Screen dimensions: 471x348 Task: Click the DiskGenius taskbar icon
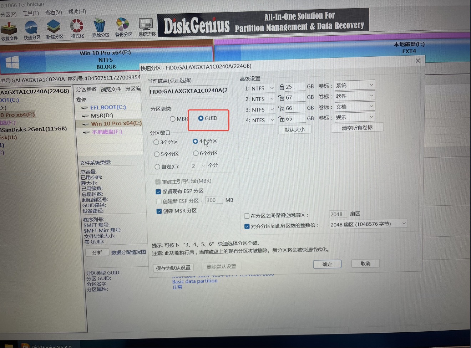[25, 345]
